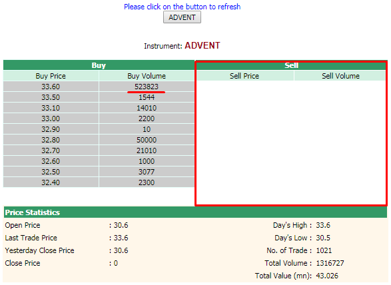The width and height of the screenshot is (391, 285).
Task: Select the red ADVENT instrument name
Action: tap(202, 46)
